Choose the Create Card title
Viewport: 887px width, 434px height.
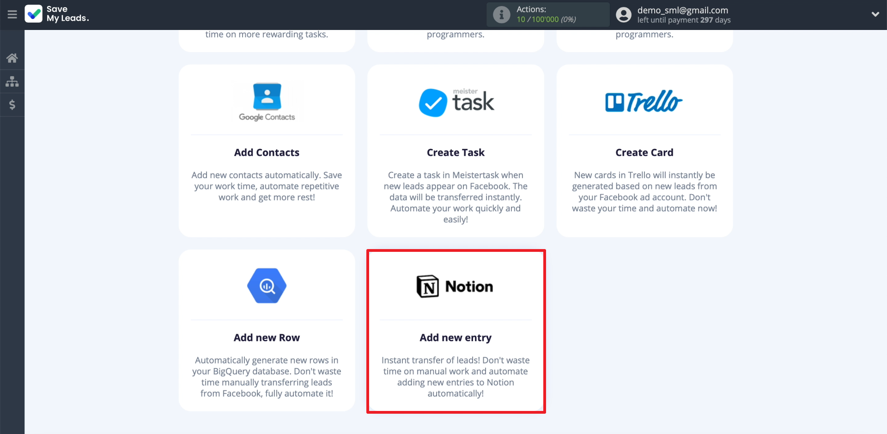[x=644, y=153]
